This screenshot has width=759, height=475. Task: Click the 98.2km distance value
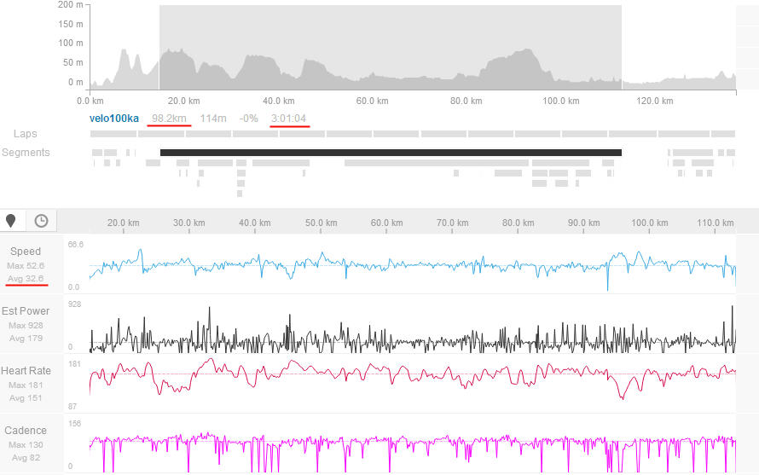click(169, 119)
